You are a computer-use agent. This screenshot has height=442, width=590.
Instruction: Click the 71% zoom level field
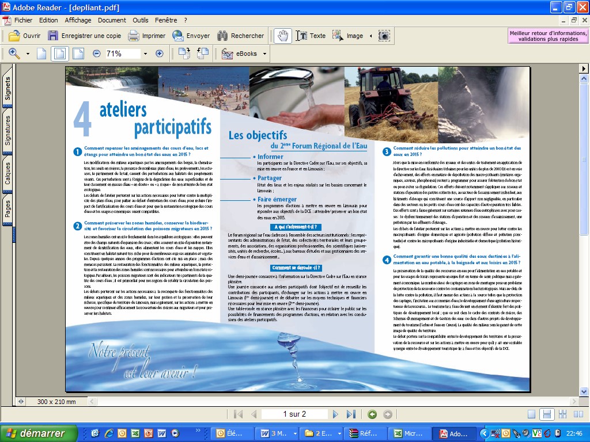(x=122, y=54)
